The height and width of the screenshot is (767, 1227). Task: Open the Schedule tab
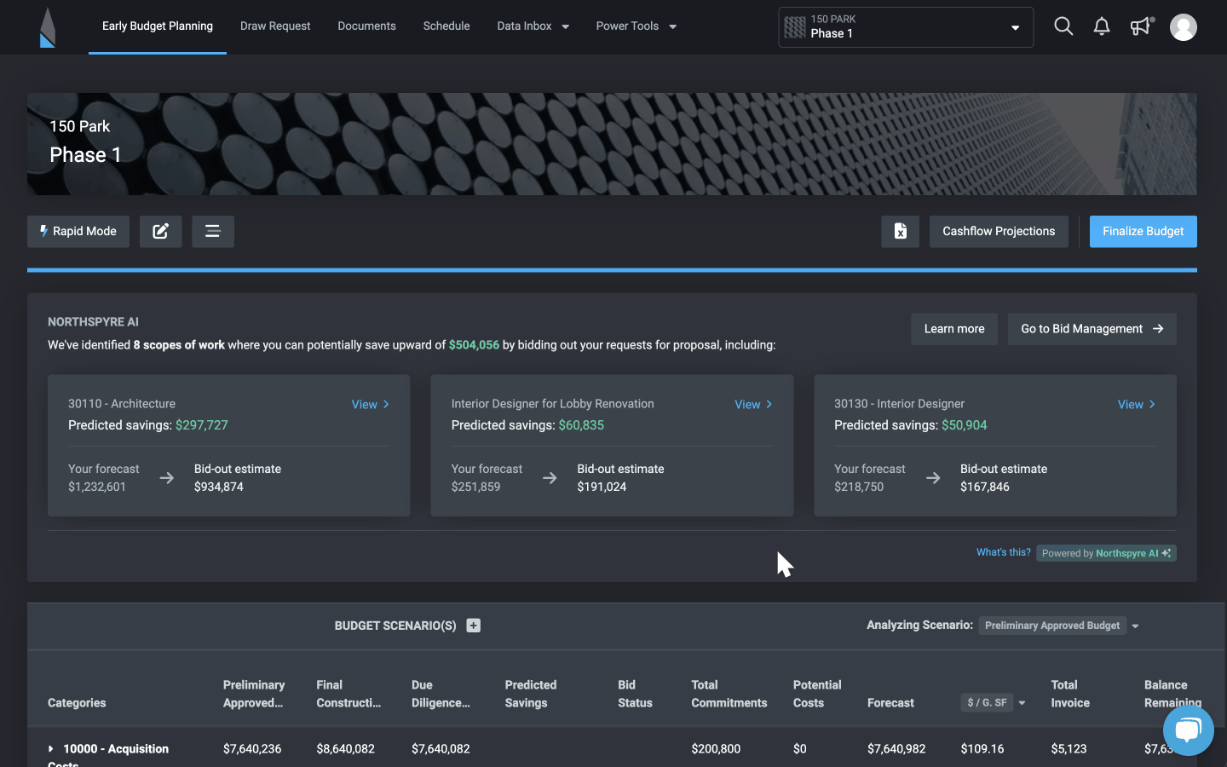tap(446, 26)
